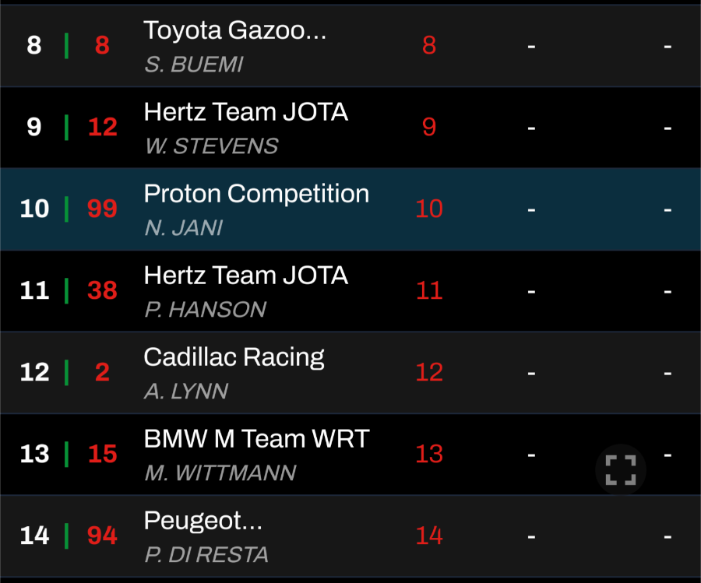
Task: Select the highlighted Proton Competition row
Action: [350, 209]
